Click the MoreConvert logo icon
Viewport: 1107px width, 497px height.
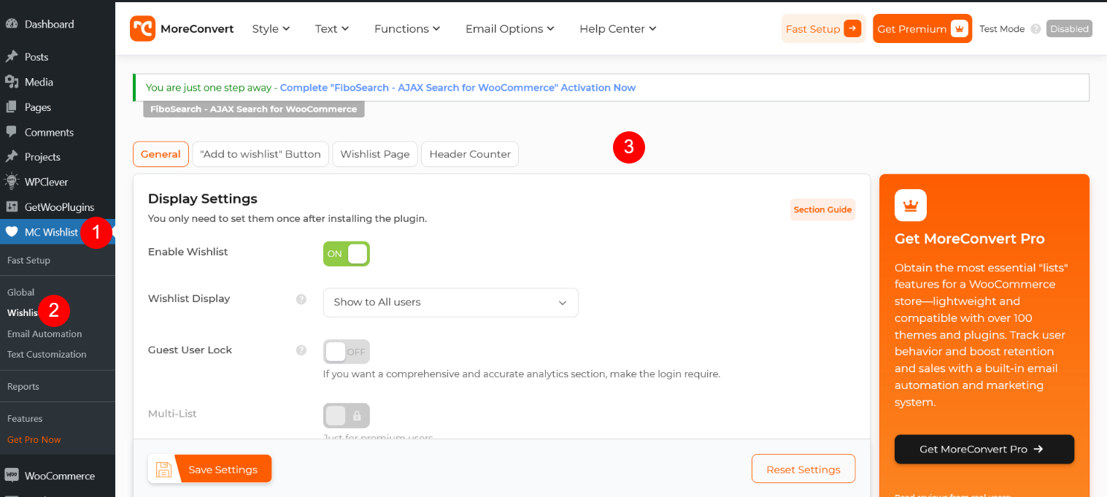(142, 28)
